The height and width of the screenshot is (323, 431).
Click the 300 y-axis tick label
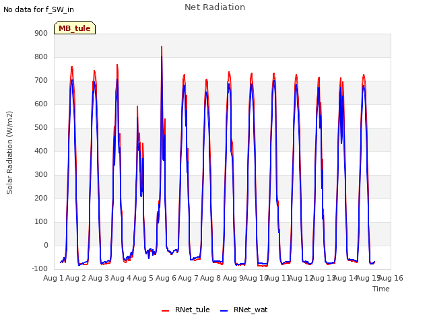(41, 175)
